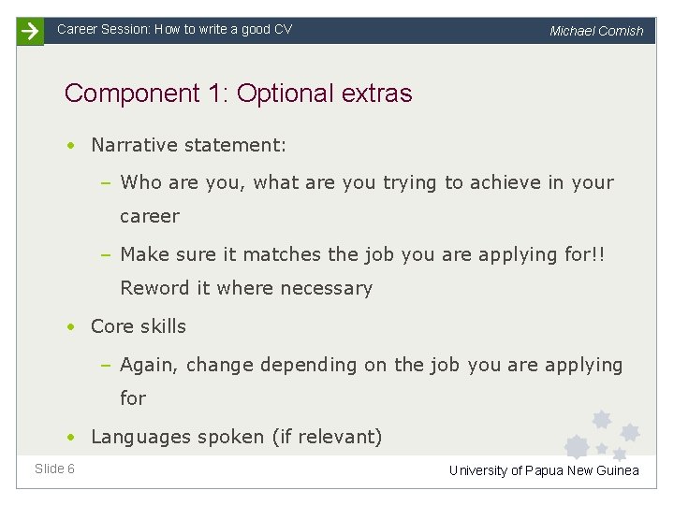The width and height of the screenshot is (674, 505).
Task: Click the 'Reword it where necessary' text
Action: pyautogui.click(x=246, y=288)
